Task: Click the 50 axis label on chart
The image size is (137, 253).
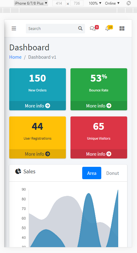Action: (24, 228)
